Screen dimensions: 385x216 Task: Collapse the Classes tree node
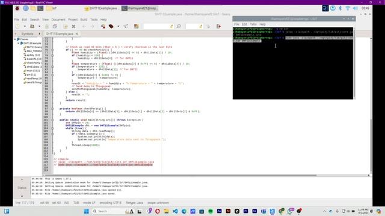tap(15, 39)
